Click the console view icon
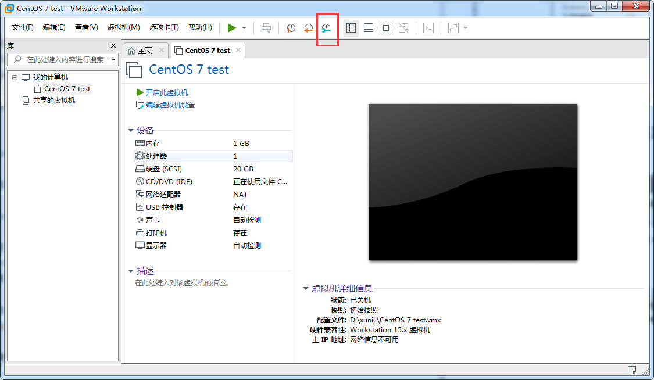Viewport: 654px width, 380px height. pyautogui.click(x=428, y=28)
